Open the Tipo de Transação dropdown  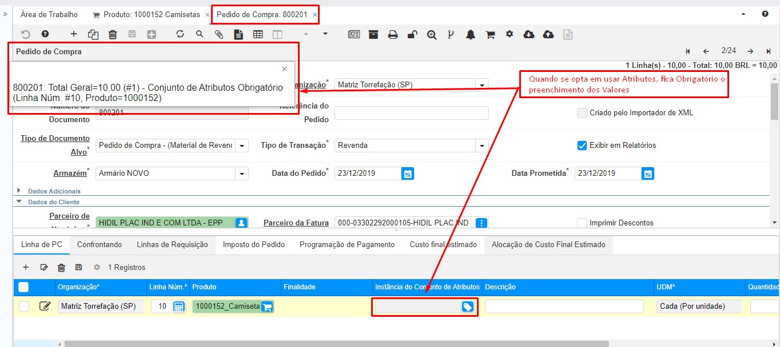[482, 146]
